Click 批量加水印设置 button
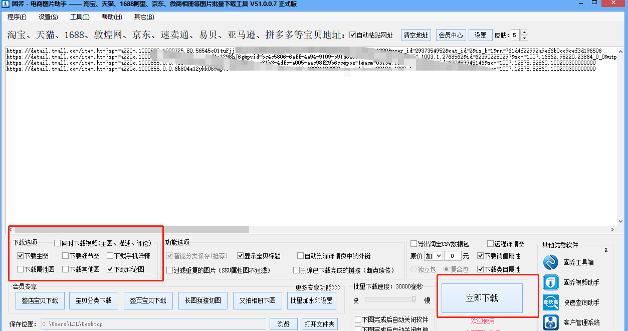The width and height of the screenshot is (628, 331). coord(311,300)
